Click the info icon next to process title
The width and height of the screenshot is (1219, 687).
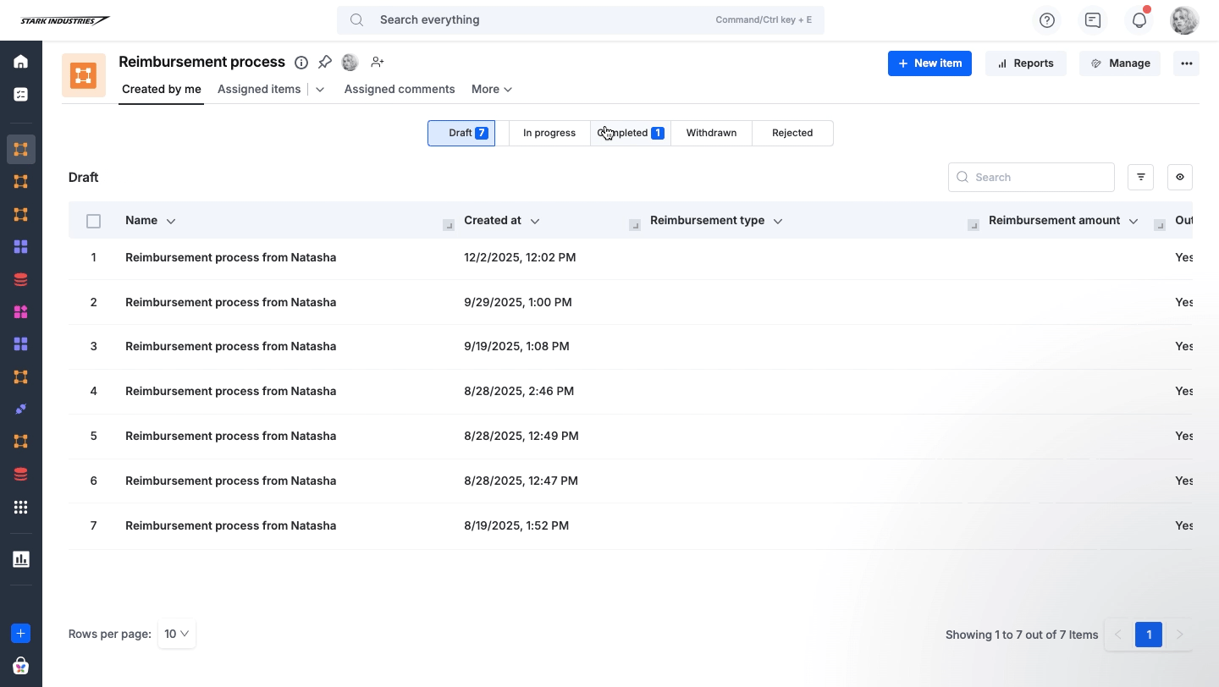[x=301, y=63]
